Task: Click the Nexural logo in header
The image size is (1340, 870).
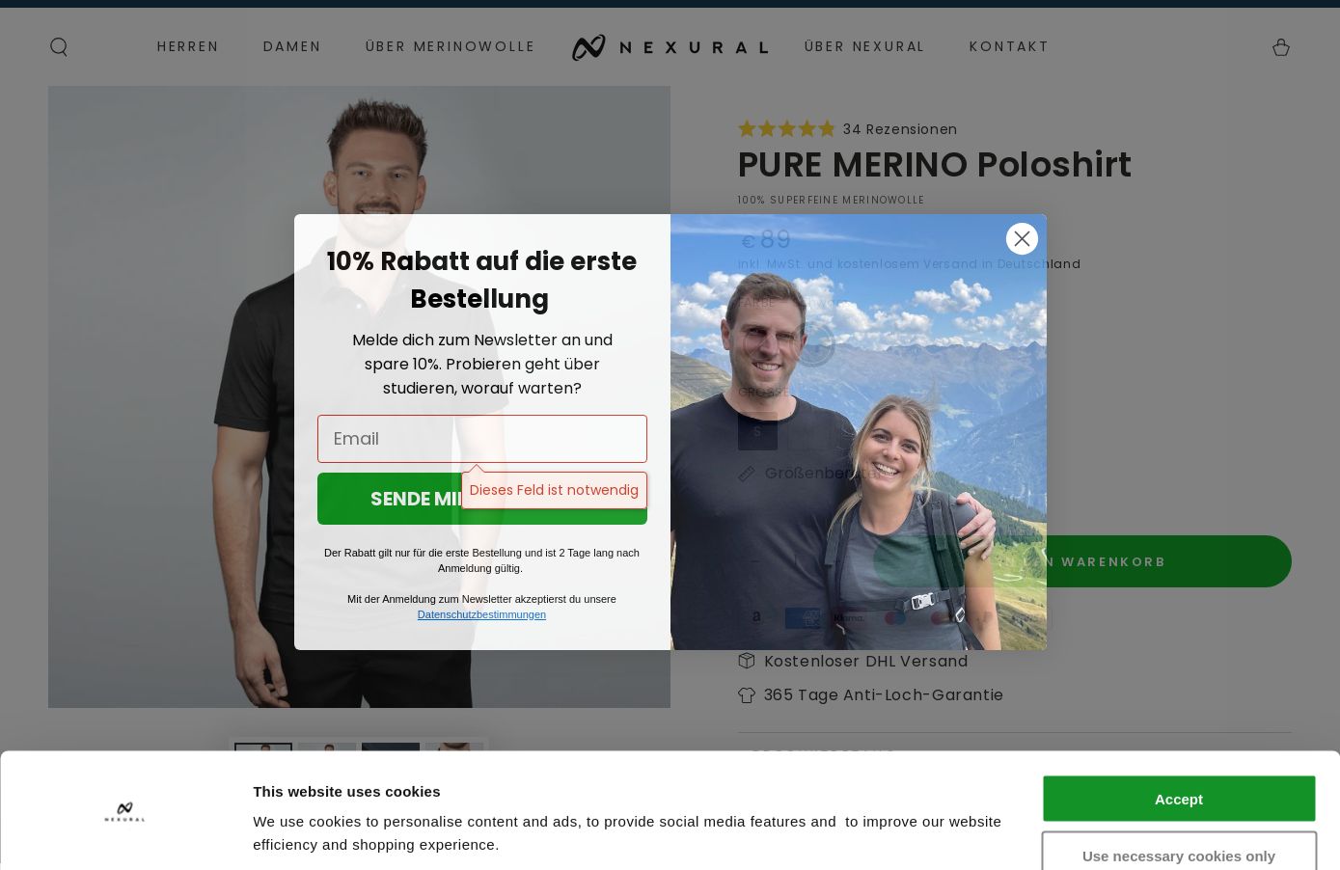Action: pyautogui.click(x=670, y=47)
